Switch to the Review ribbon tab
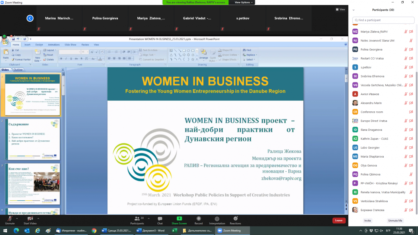This screenshot has height=235, width=418. 85,45
